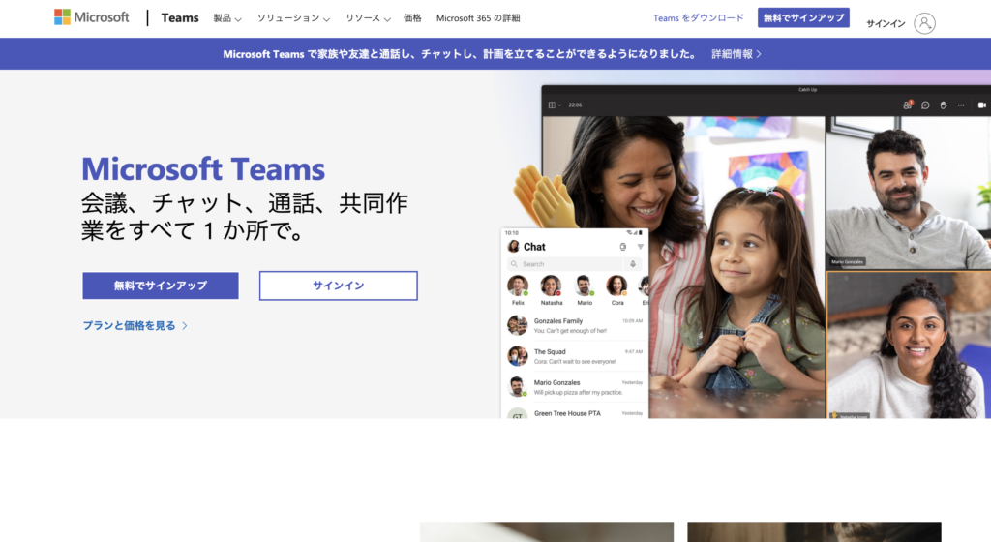The height and width of the screenshot is (542, 991).
Task: Click the Microsoft Teams heading
Action: pyautogui.click(x=203, y=168)
